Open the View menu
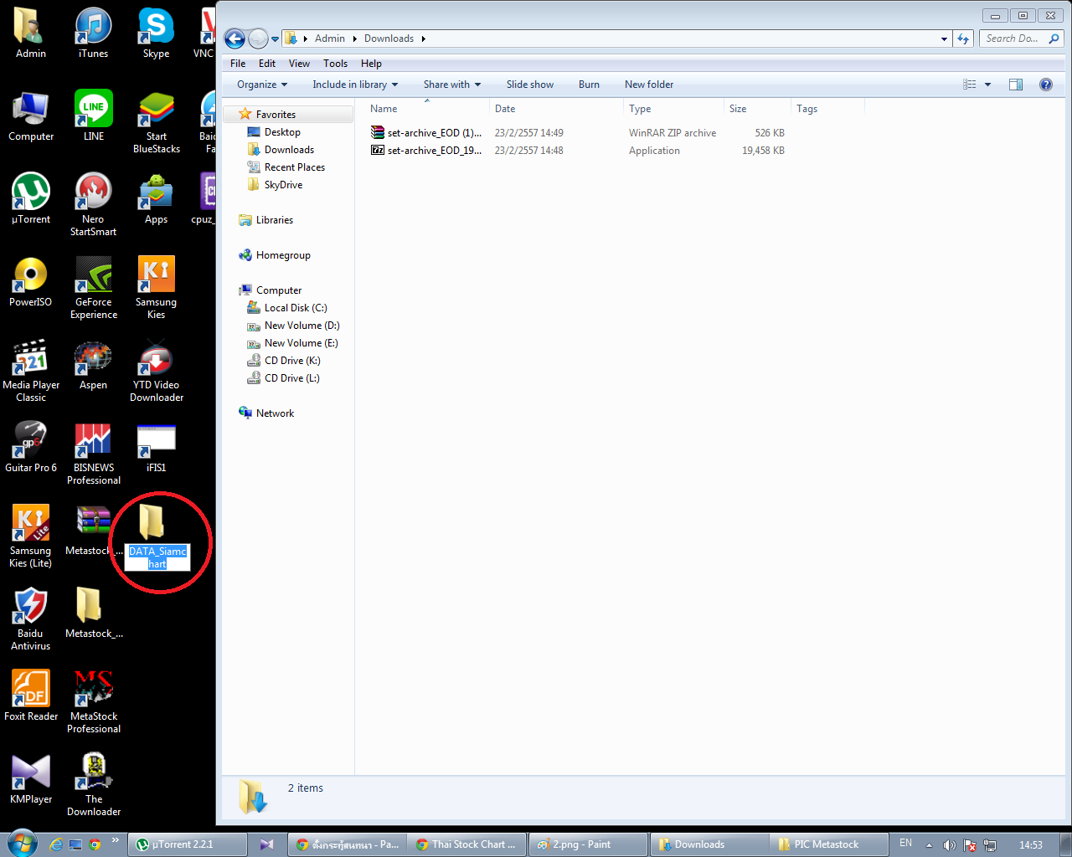The height and width of the screenshot is (857, 1072). click(x=299, y=64)
